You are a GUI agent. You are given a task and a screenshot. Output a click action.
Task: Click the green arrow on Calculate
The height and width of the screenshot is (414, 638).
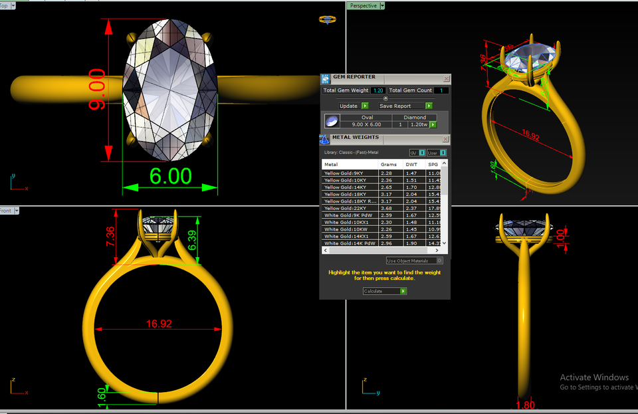[x=403, y=291]
